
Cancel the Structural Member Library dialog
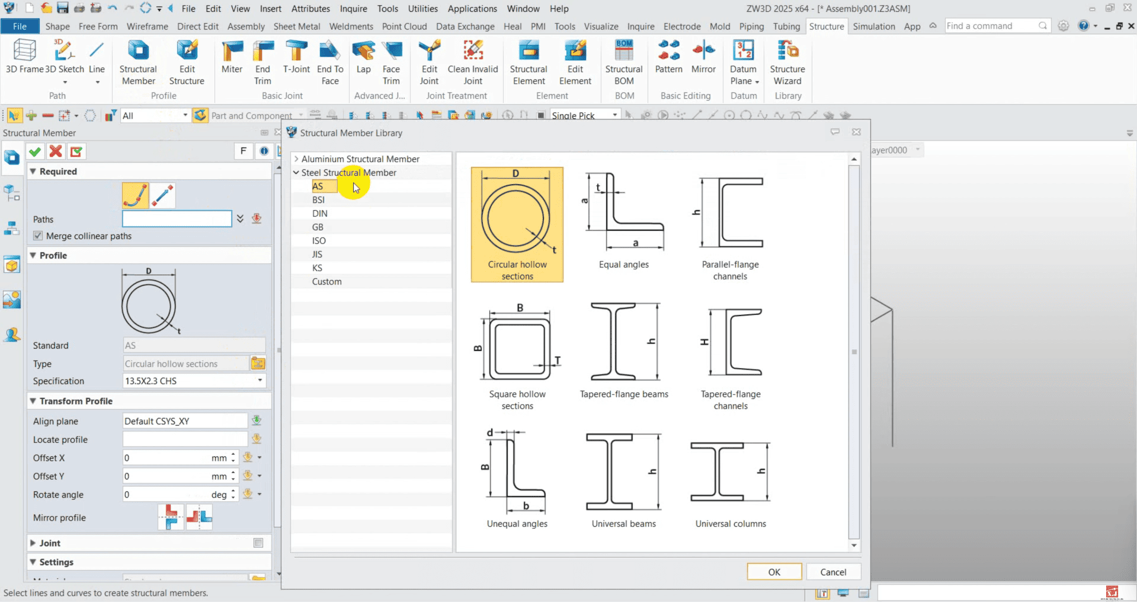(832, 572)
